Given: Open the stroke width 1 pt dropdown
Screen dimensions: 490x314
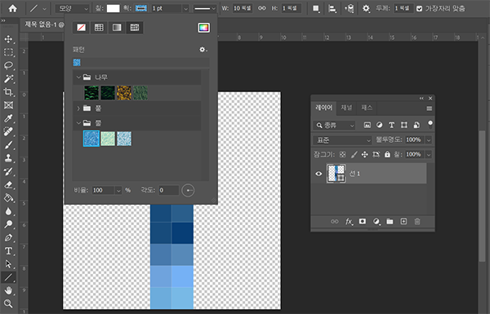Looking at the screenshot, I should pyautogui.click(x=186, y=9).
